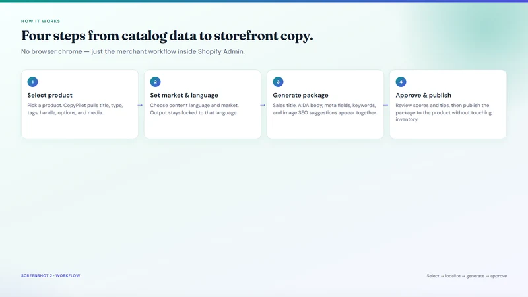This screenshot has width=528, height=297.
Task: Click the 'Set market & language' heading
Action: pyautogui.click(x=184, y=95)
